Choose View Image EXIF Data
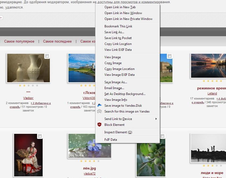Viewport: 226px width, 178px height. (128, 75)
